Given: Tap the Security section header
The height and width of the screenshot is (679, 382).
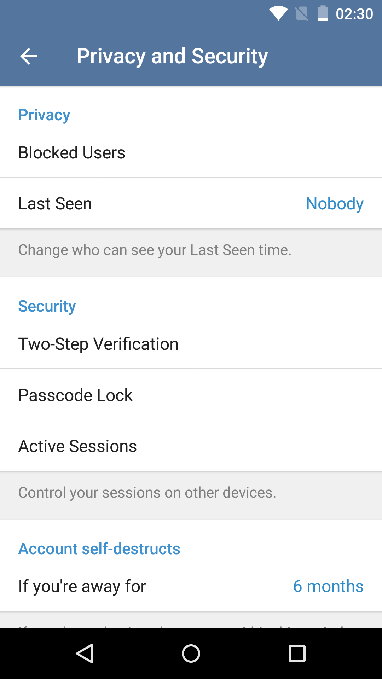Looking at the screenshot, I should (x=47, y=306).
